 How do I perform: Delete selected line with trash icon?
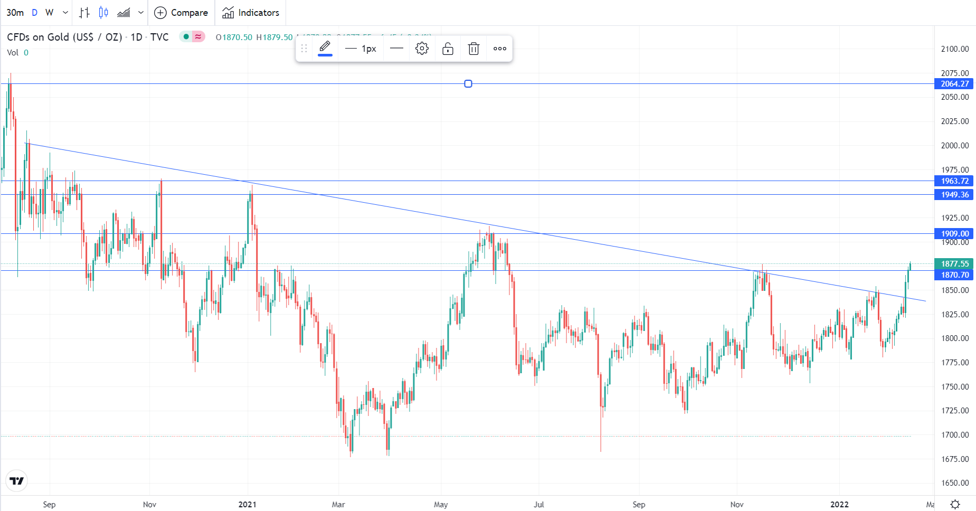(473, 49)
